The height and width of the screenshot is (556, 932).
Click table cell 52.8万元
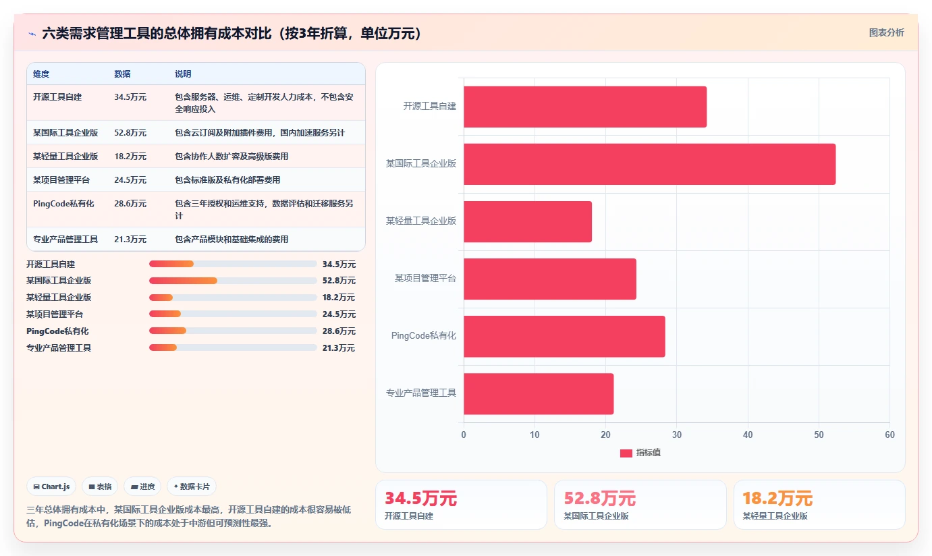click(130, 133)
